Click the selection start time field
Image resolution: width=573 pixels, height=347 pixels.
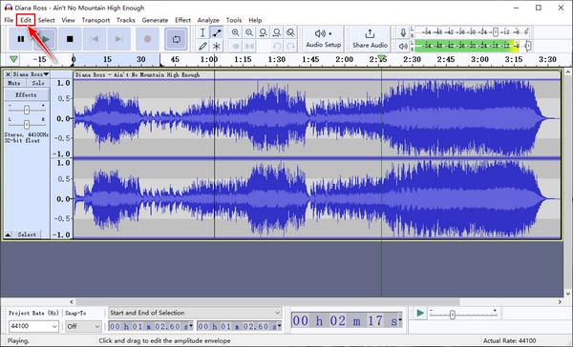coord(151,326)
